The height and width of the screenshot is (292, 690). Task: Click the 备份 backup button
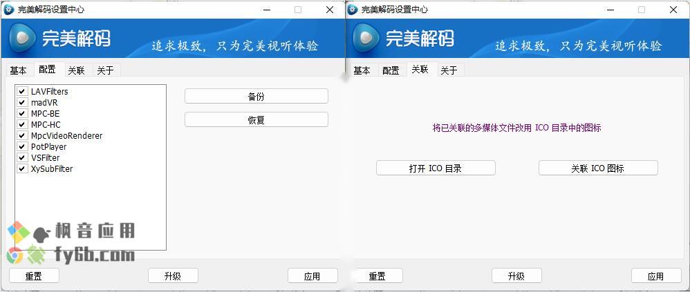tap(256, 96)
